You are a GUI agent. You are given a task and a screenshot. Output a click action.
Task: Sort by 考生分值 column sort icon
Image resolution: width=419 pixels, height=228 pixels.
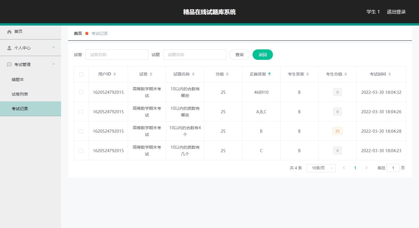pyautogui.click(x=346, y=74)
